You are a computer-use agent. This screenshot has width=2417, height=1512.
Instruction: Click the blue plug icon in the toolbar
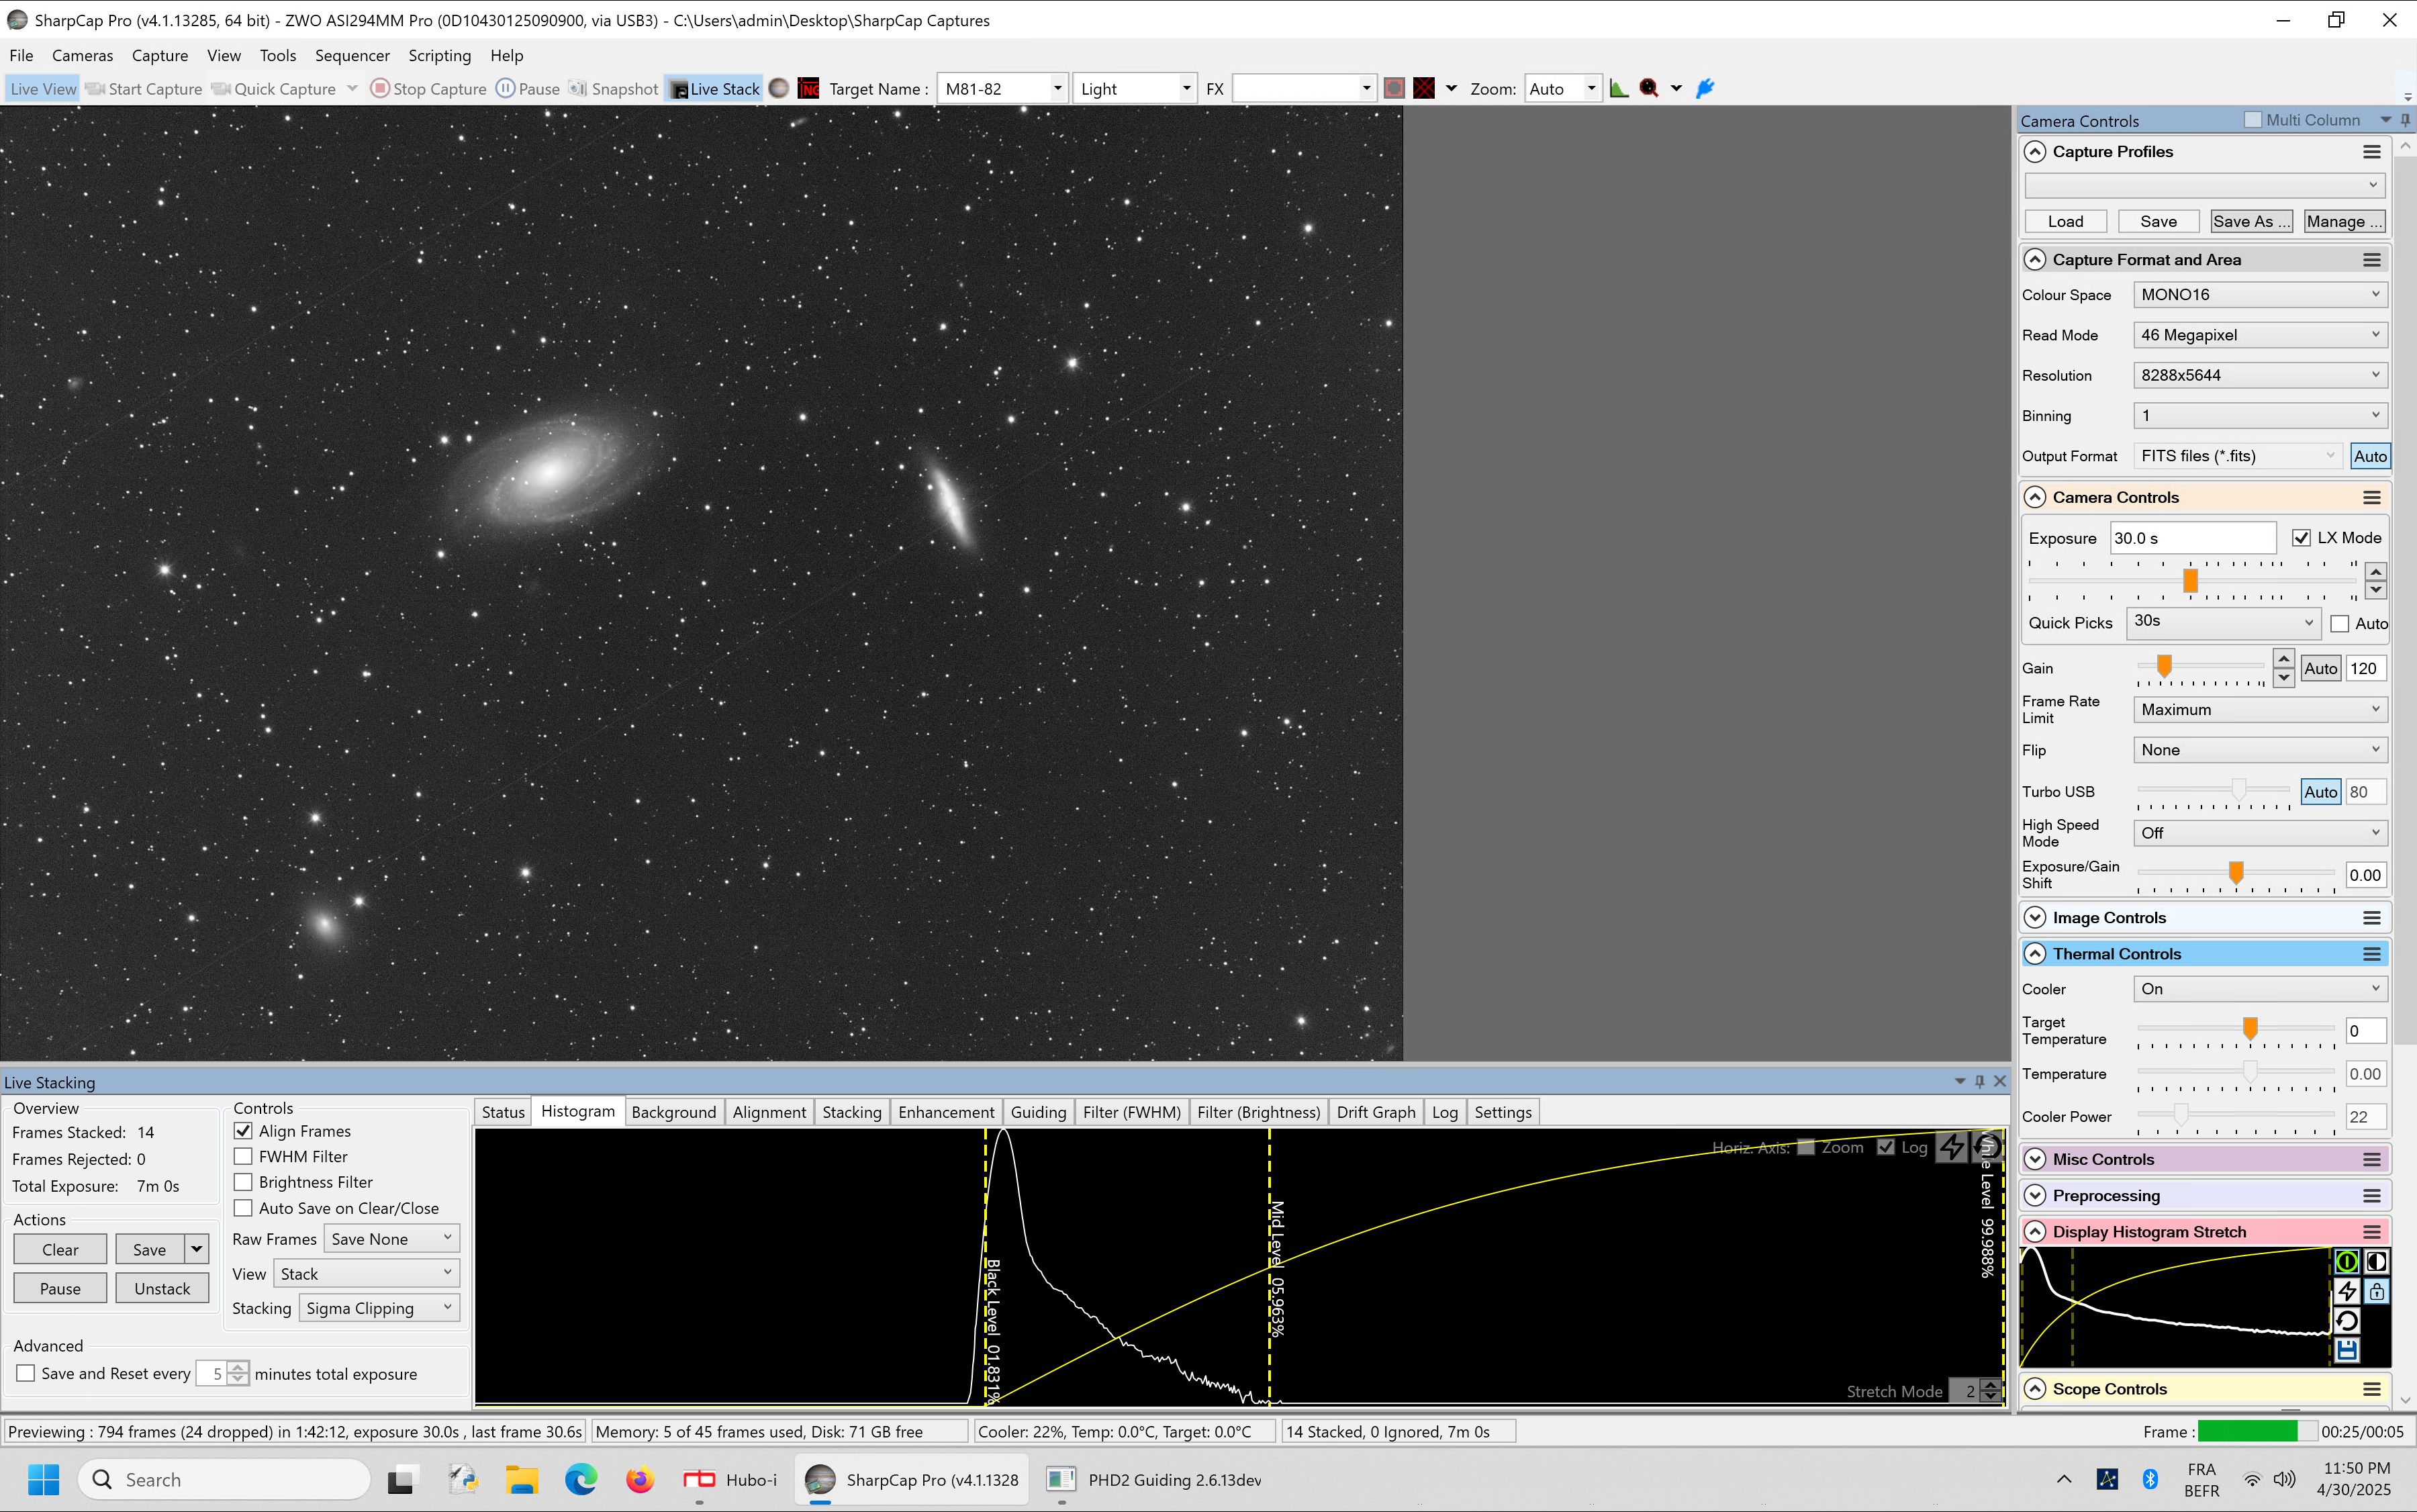1705,89
